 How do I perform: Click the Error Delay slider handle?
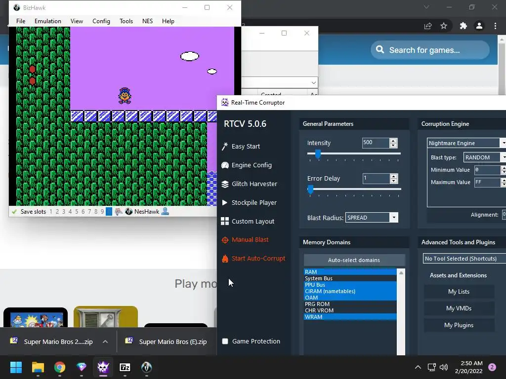point(310,189)
